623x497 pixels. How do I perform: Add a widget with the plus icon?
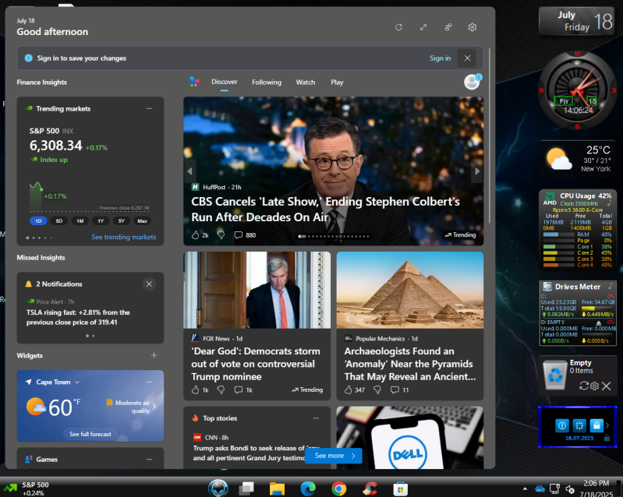tap(154, 355)
